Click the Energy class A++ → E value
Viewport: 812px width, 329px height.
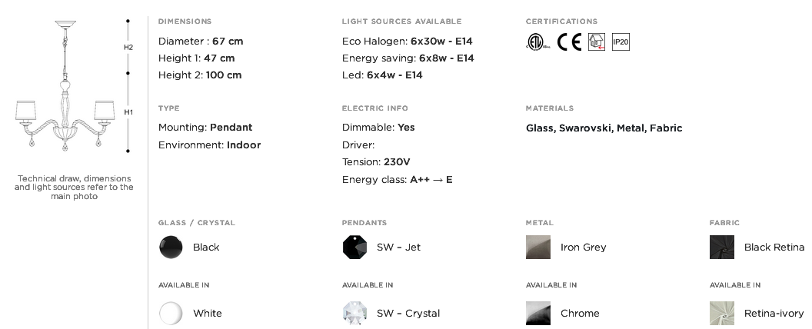click(431, 180)
